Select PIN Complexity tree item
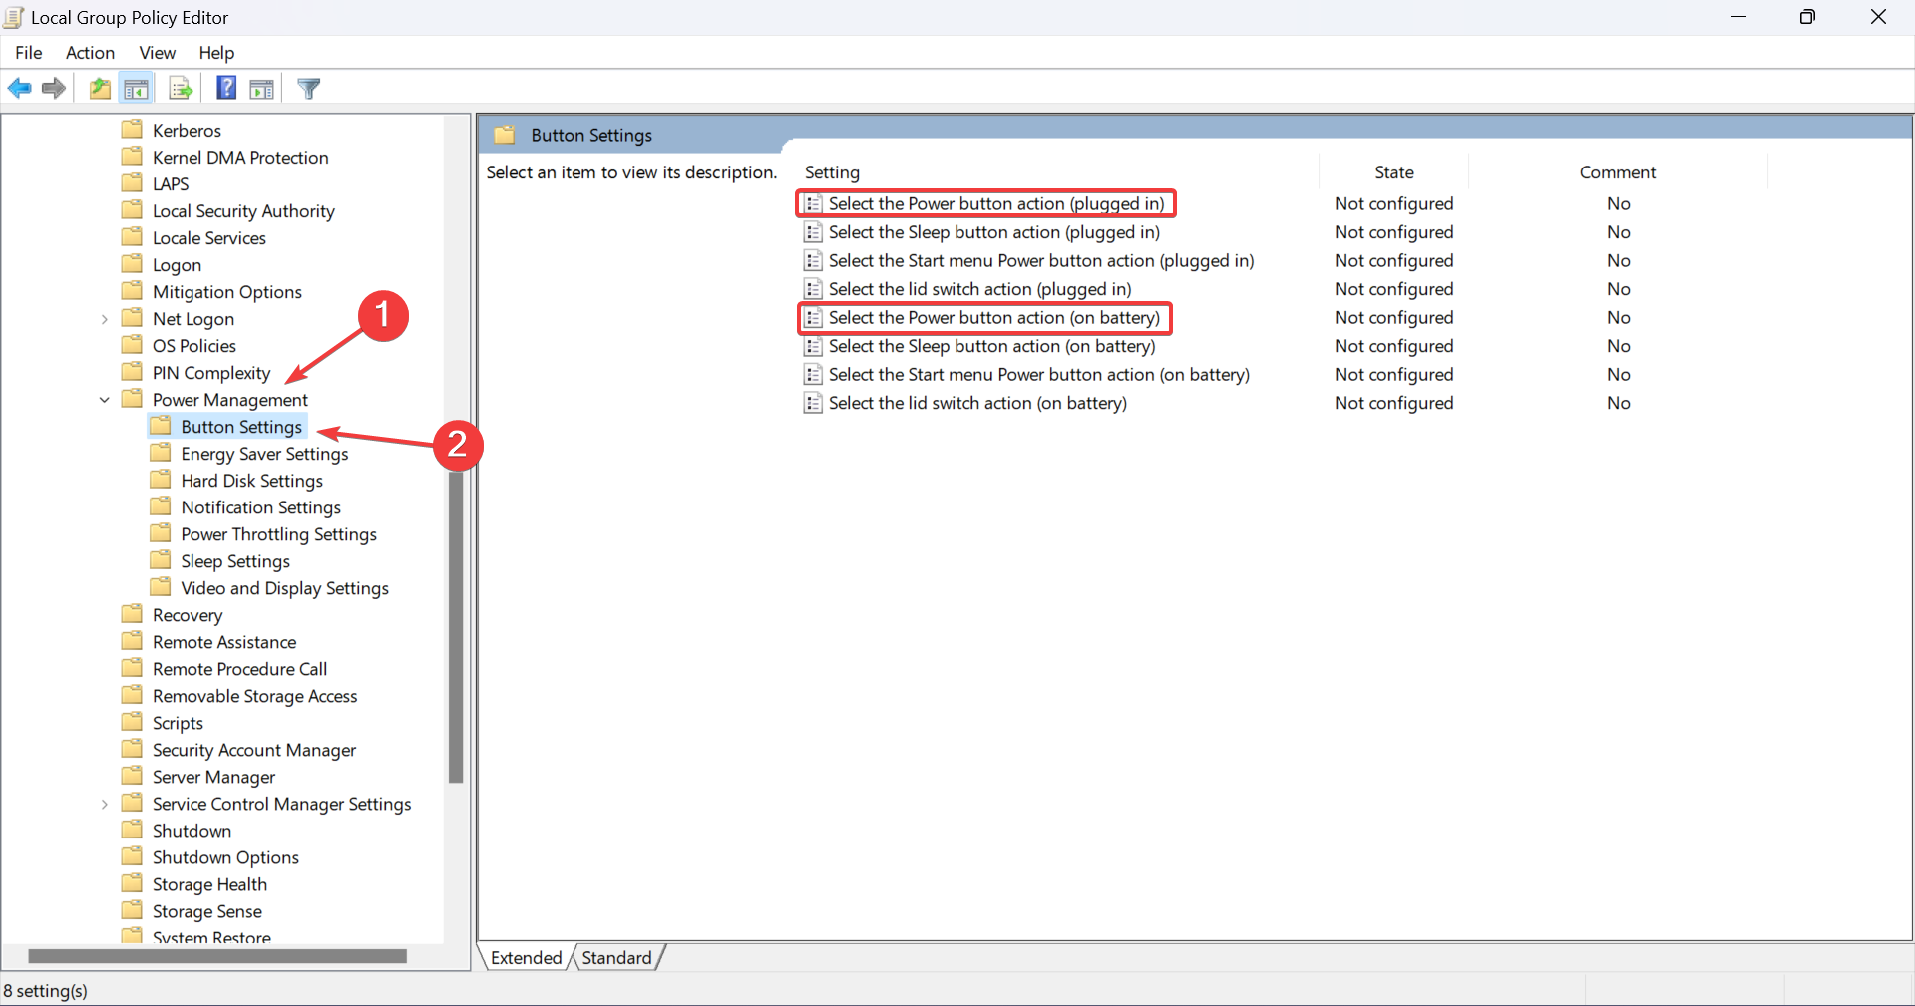This screenshot has height=1006, width=1915. (211, 372)
